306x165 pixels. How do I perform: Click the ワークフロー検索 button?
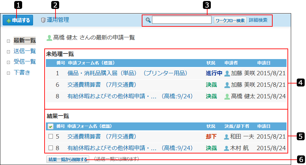coord(230,20)
